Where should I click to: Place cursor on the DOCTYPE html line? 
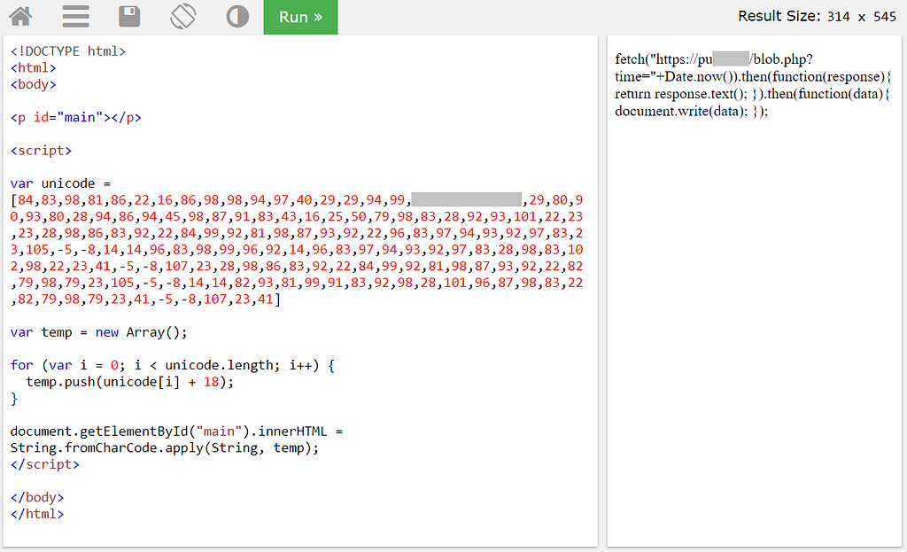point(67,51)
